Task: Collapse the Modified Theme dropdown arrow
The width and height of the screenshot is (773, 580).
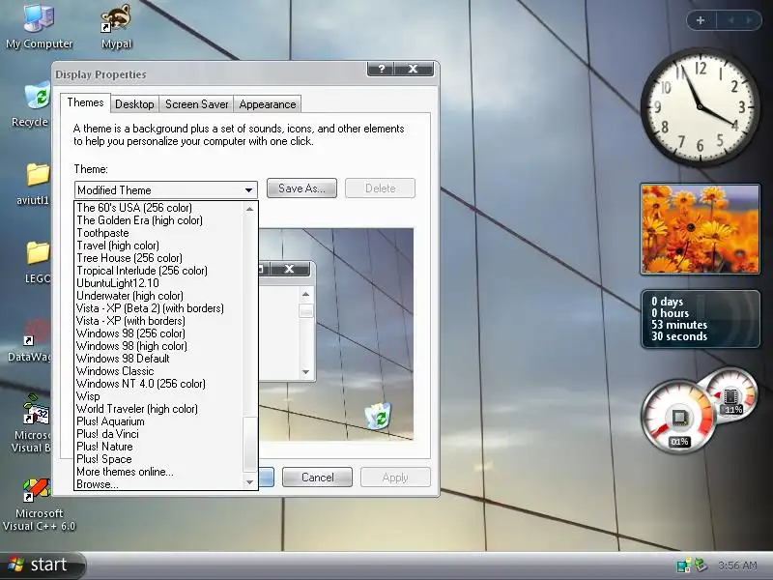Action: [249, 189]
